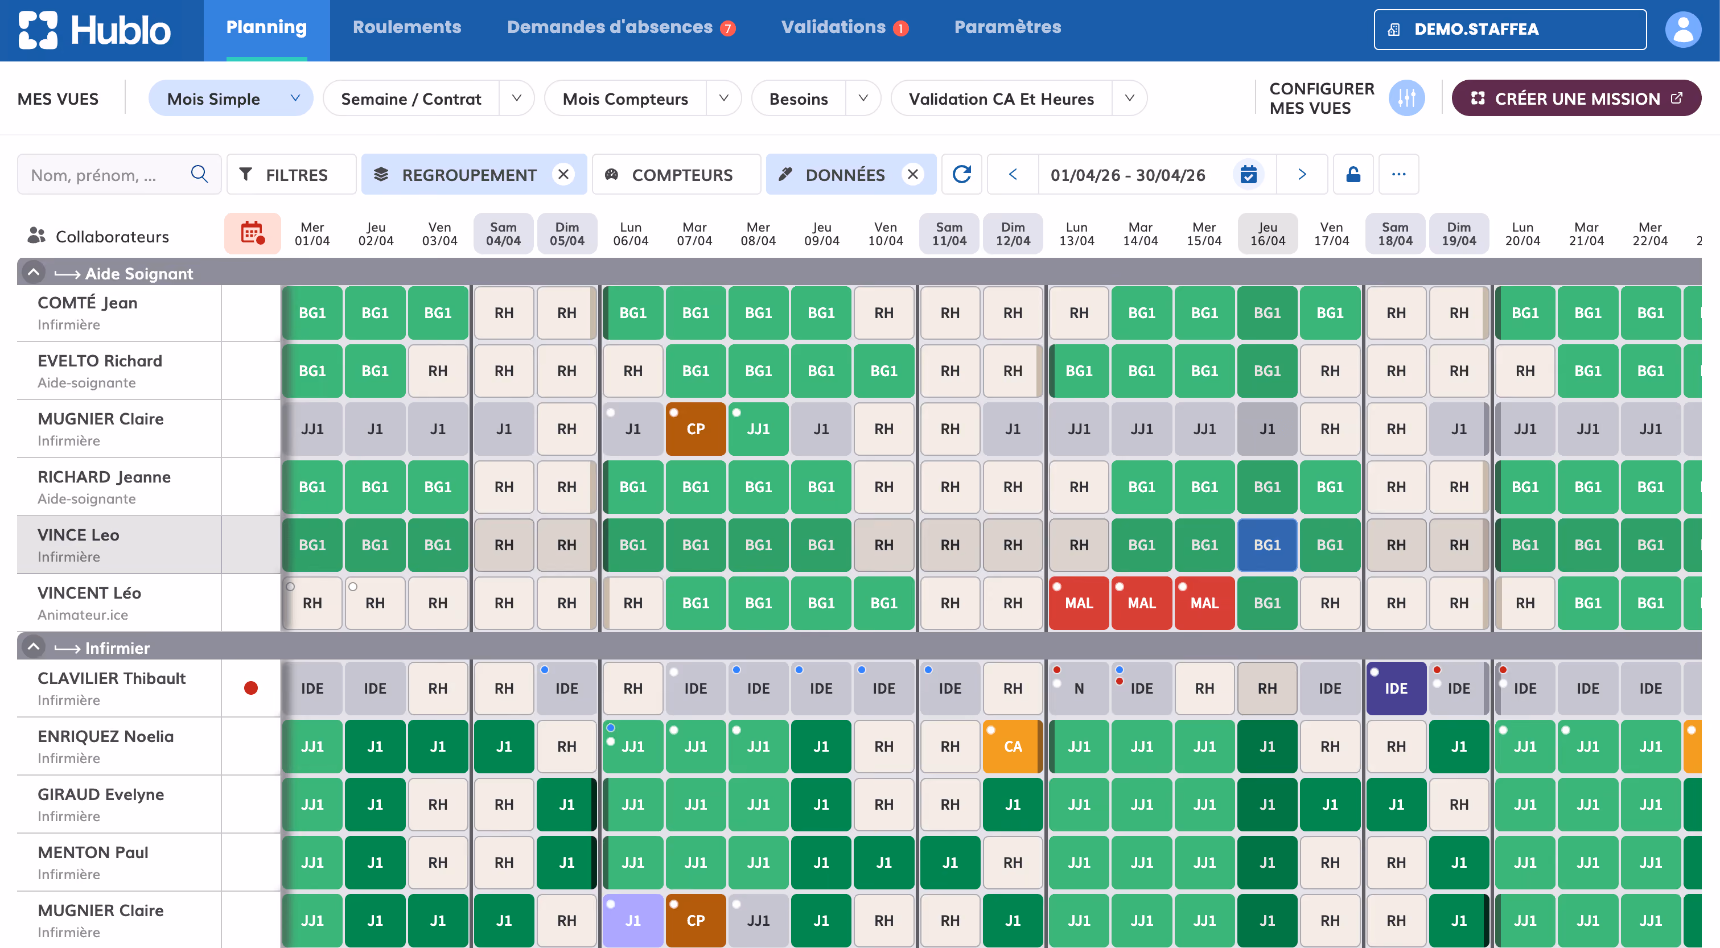Open configure views sliders icon
The width and height of the screenshot is (1720, 948).
[x=1406, y=98]
